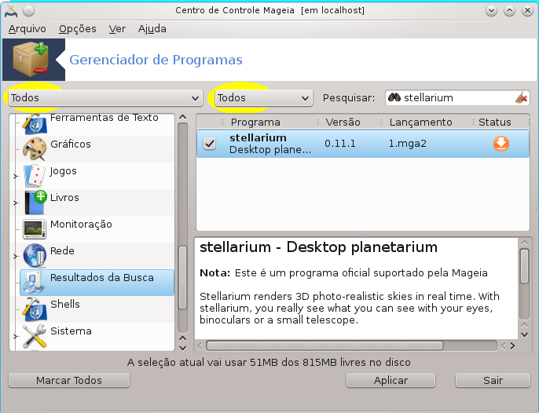Click the package box logo in the header
The image size is (539, 413).
[x=30, y=59]
